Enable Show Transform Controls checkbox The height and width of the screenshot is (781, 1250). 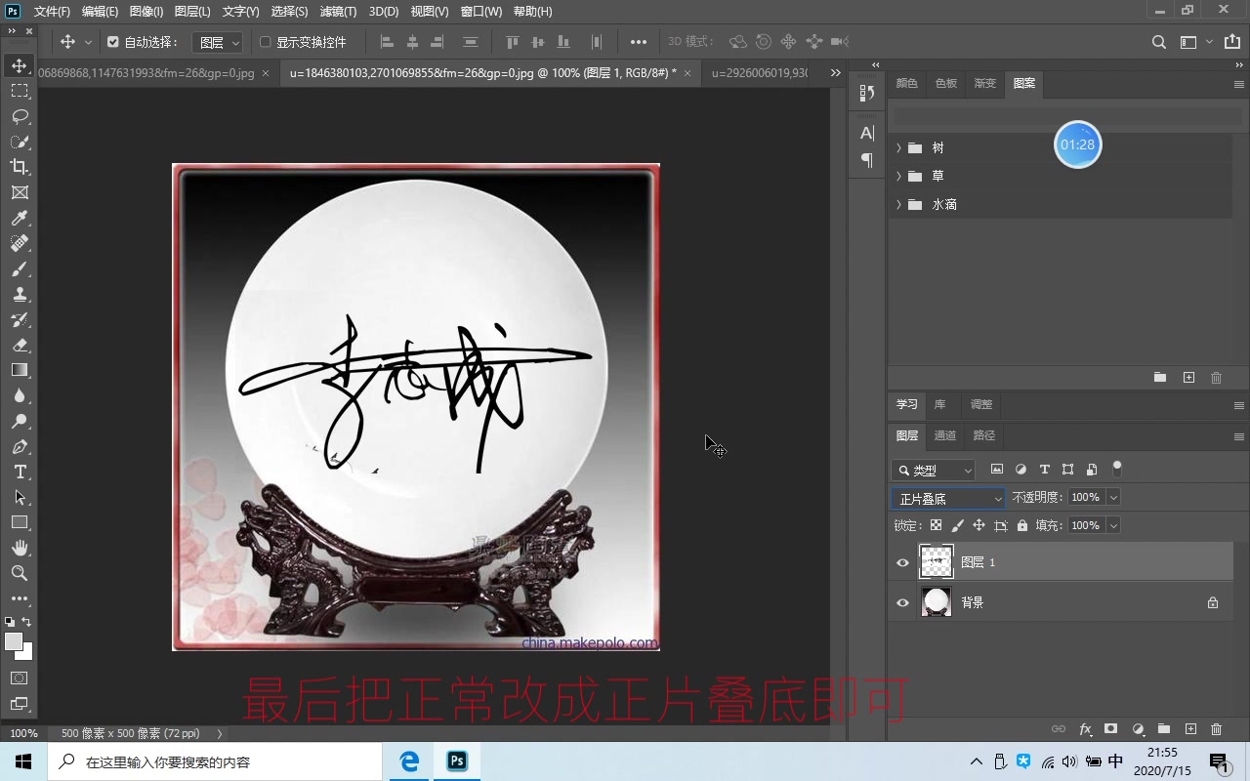pos(265,42)
